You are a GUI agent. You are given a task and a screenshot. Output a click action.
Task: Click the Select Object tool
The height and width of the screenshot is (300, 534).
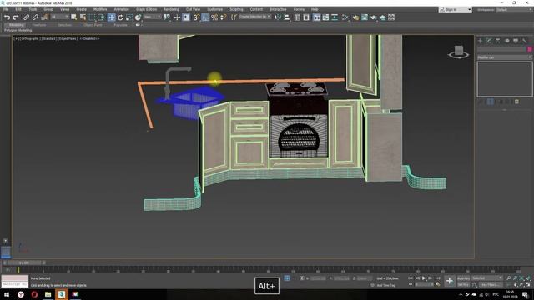74,17
